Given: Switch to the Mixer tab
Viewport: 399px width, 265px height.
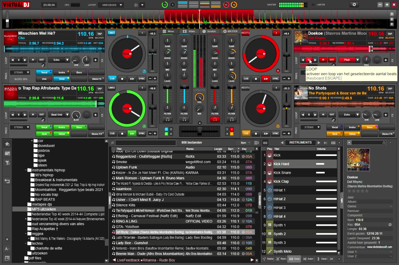Looking at the screenshot, I should click(168, 31).
